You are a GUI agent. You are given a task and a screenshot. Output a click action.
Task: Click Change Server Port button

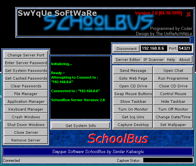tap(26, 55)
